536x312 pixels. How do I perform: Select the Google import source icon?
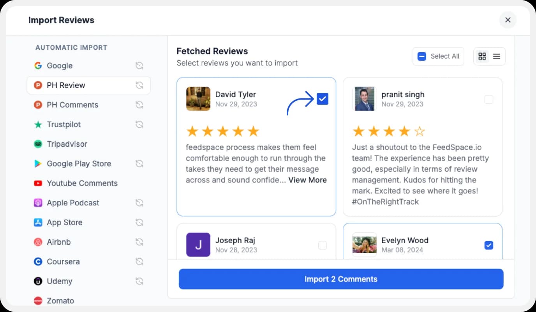click(38, 66)
